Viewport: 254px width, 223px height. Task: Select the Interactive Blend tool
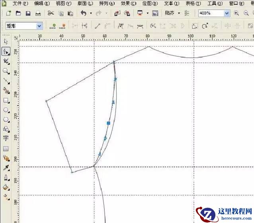(6, 158)
